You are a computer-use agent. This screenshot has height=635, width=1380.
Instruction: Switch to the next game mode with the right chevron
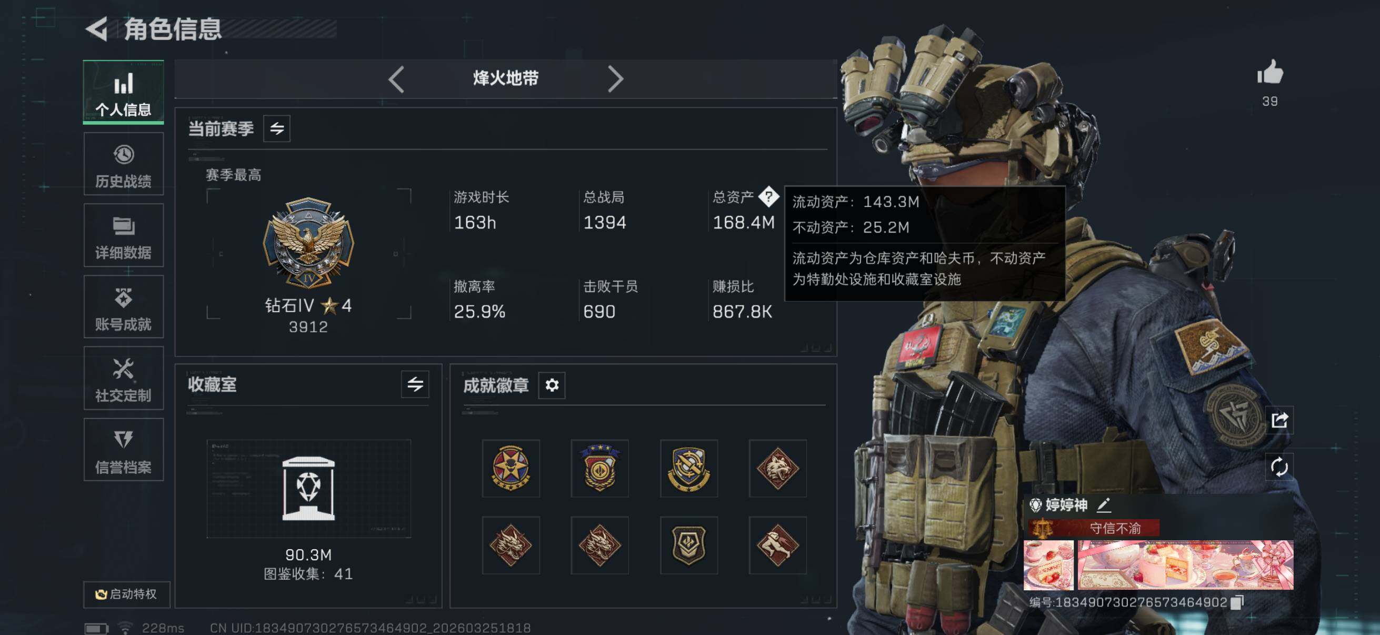(x=615, y=80)
